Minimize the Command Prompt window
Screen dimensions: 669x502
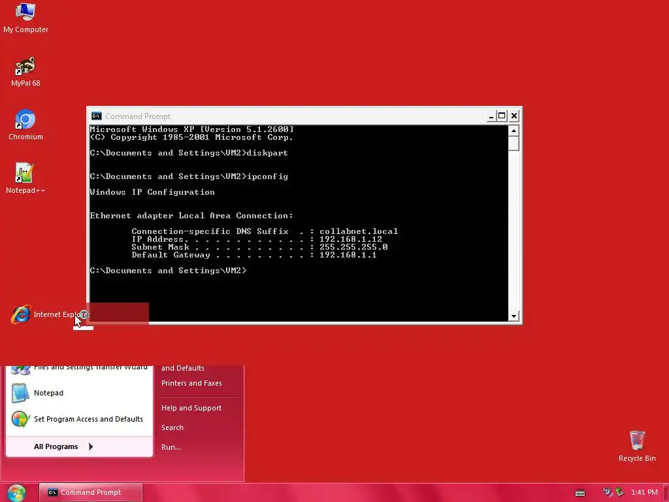(491, 116)
